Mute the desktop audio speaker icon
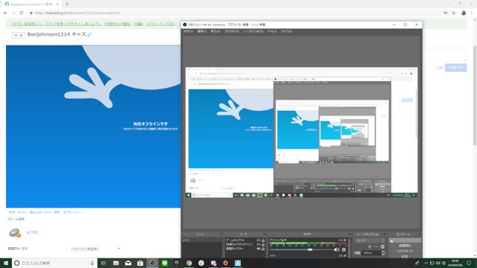 (336, 250)
